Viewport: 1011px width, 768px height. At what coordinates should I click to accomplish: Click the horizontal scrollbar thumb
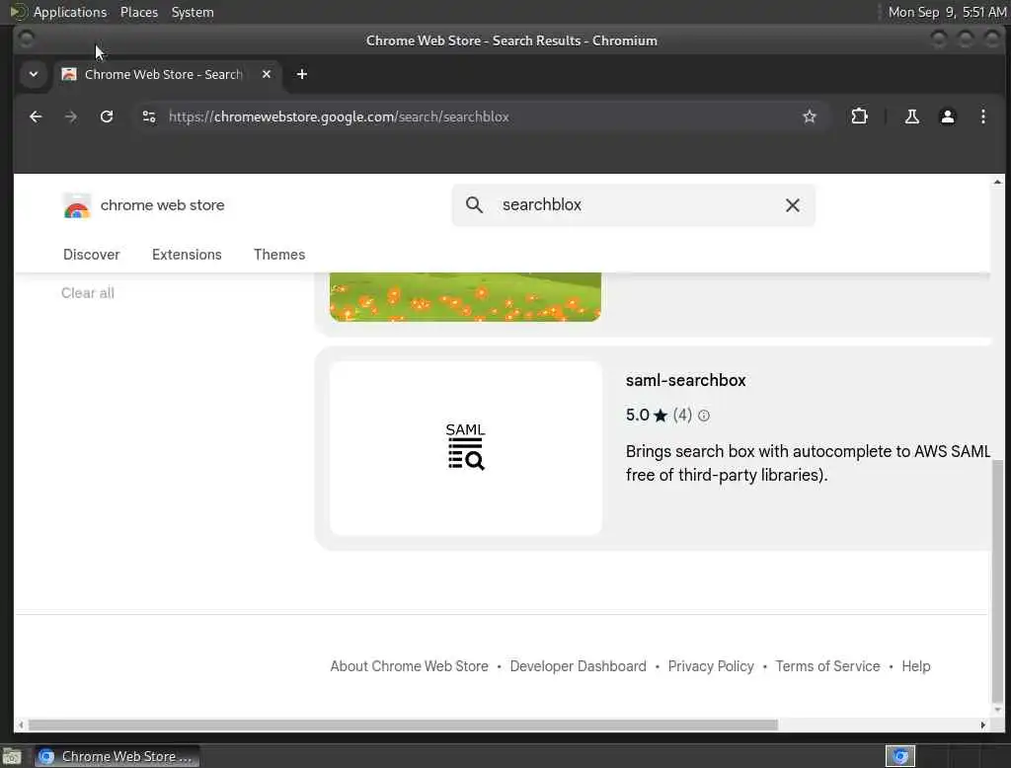(403, 725)
